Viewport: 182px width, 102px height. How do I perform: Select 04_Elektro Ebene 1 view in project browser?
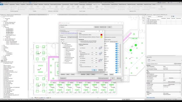tap(10, 33)
